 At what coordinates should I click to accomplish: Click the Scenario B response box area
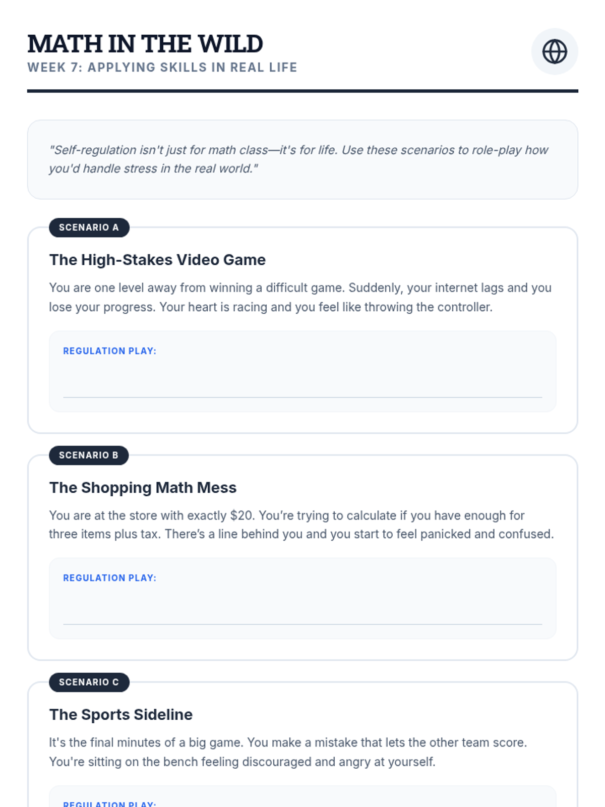[x=302, y=598]
